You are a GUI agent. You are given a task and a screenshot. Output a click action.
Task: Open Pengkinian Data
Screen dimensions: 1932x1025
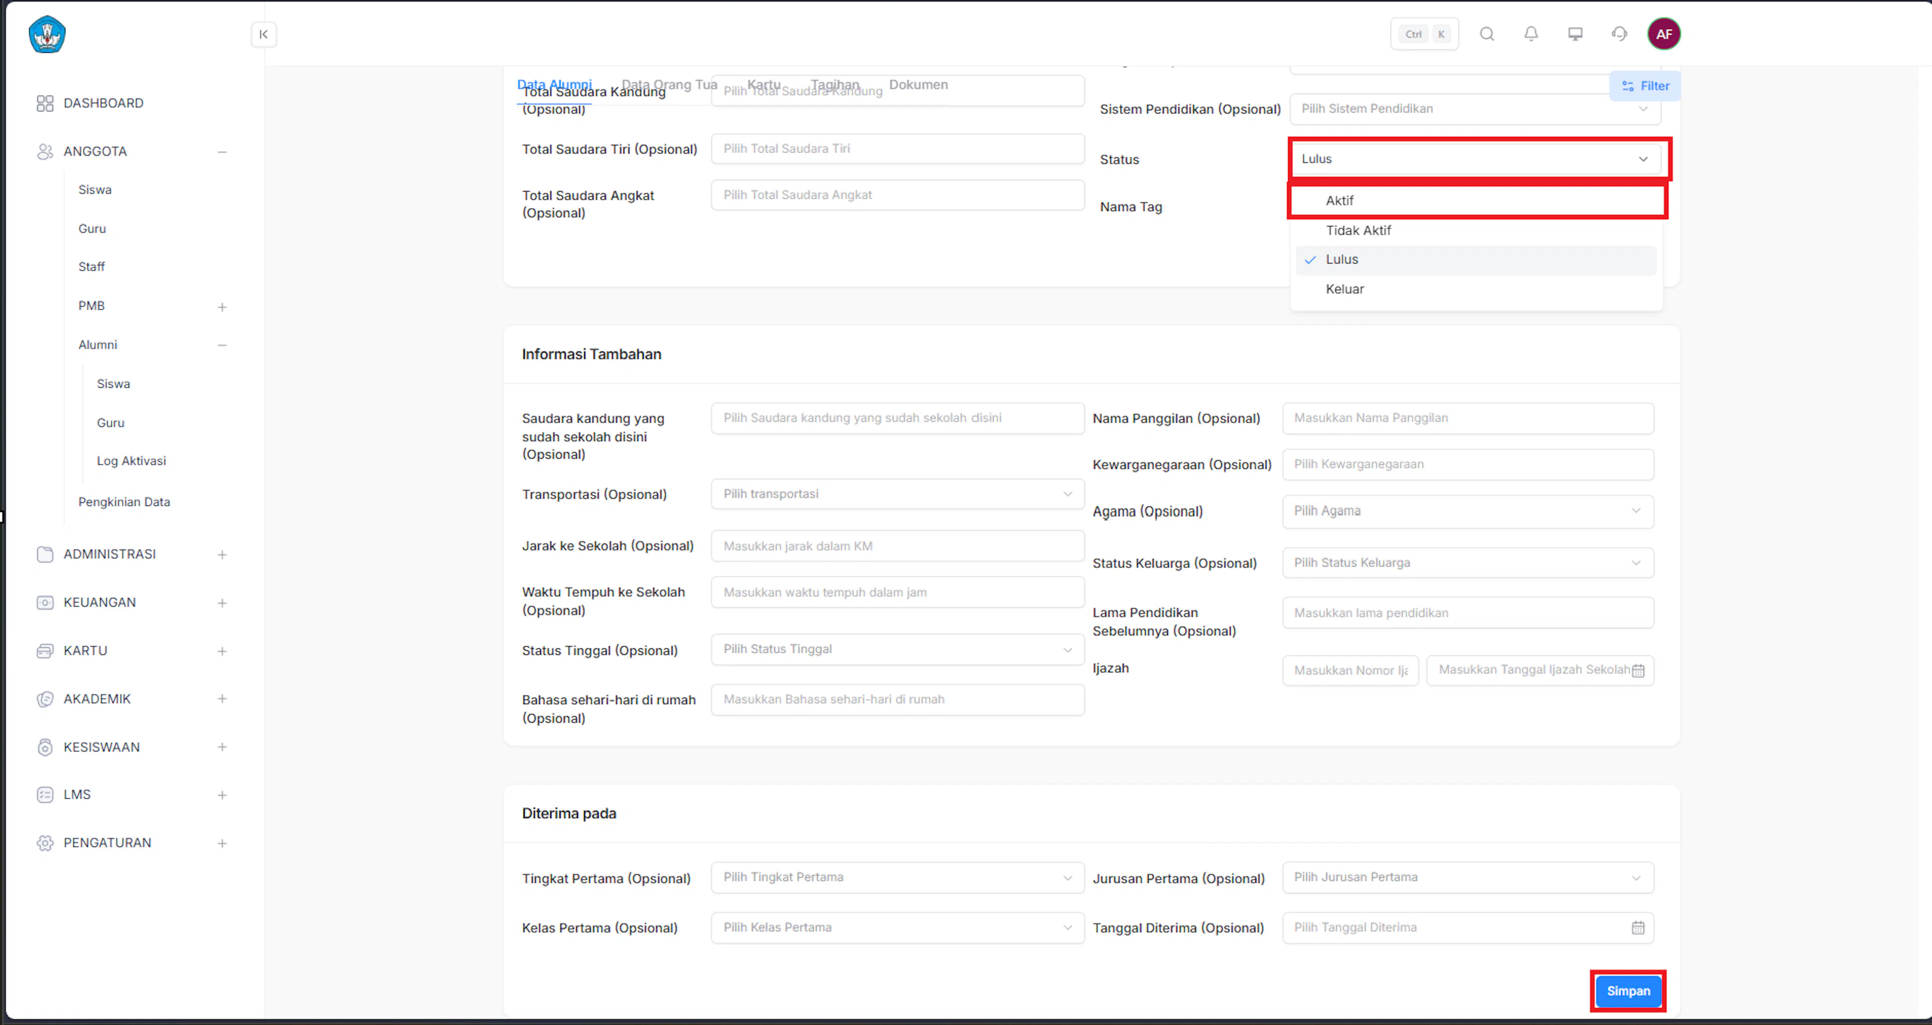[124, 501]
